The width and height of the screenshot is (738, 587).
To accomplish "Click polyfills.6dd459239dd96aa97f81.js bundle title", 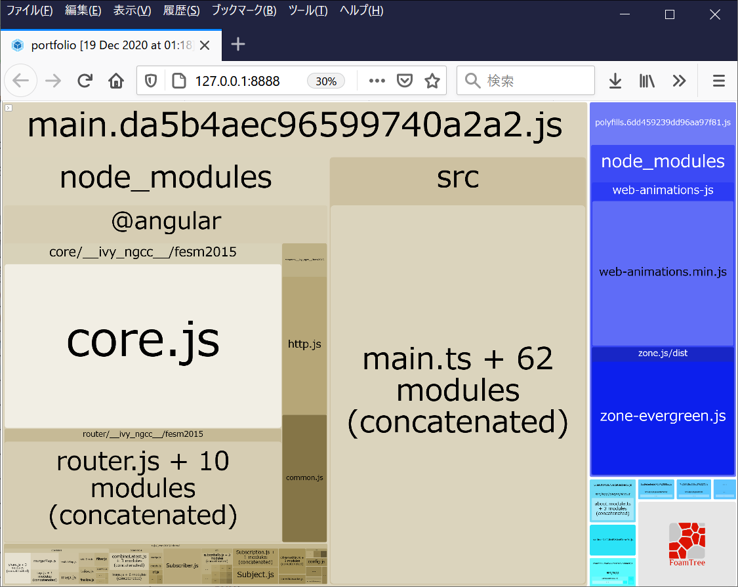I will pyautogui.click(x=663, y=123).
